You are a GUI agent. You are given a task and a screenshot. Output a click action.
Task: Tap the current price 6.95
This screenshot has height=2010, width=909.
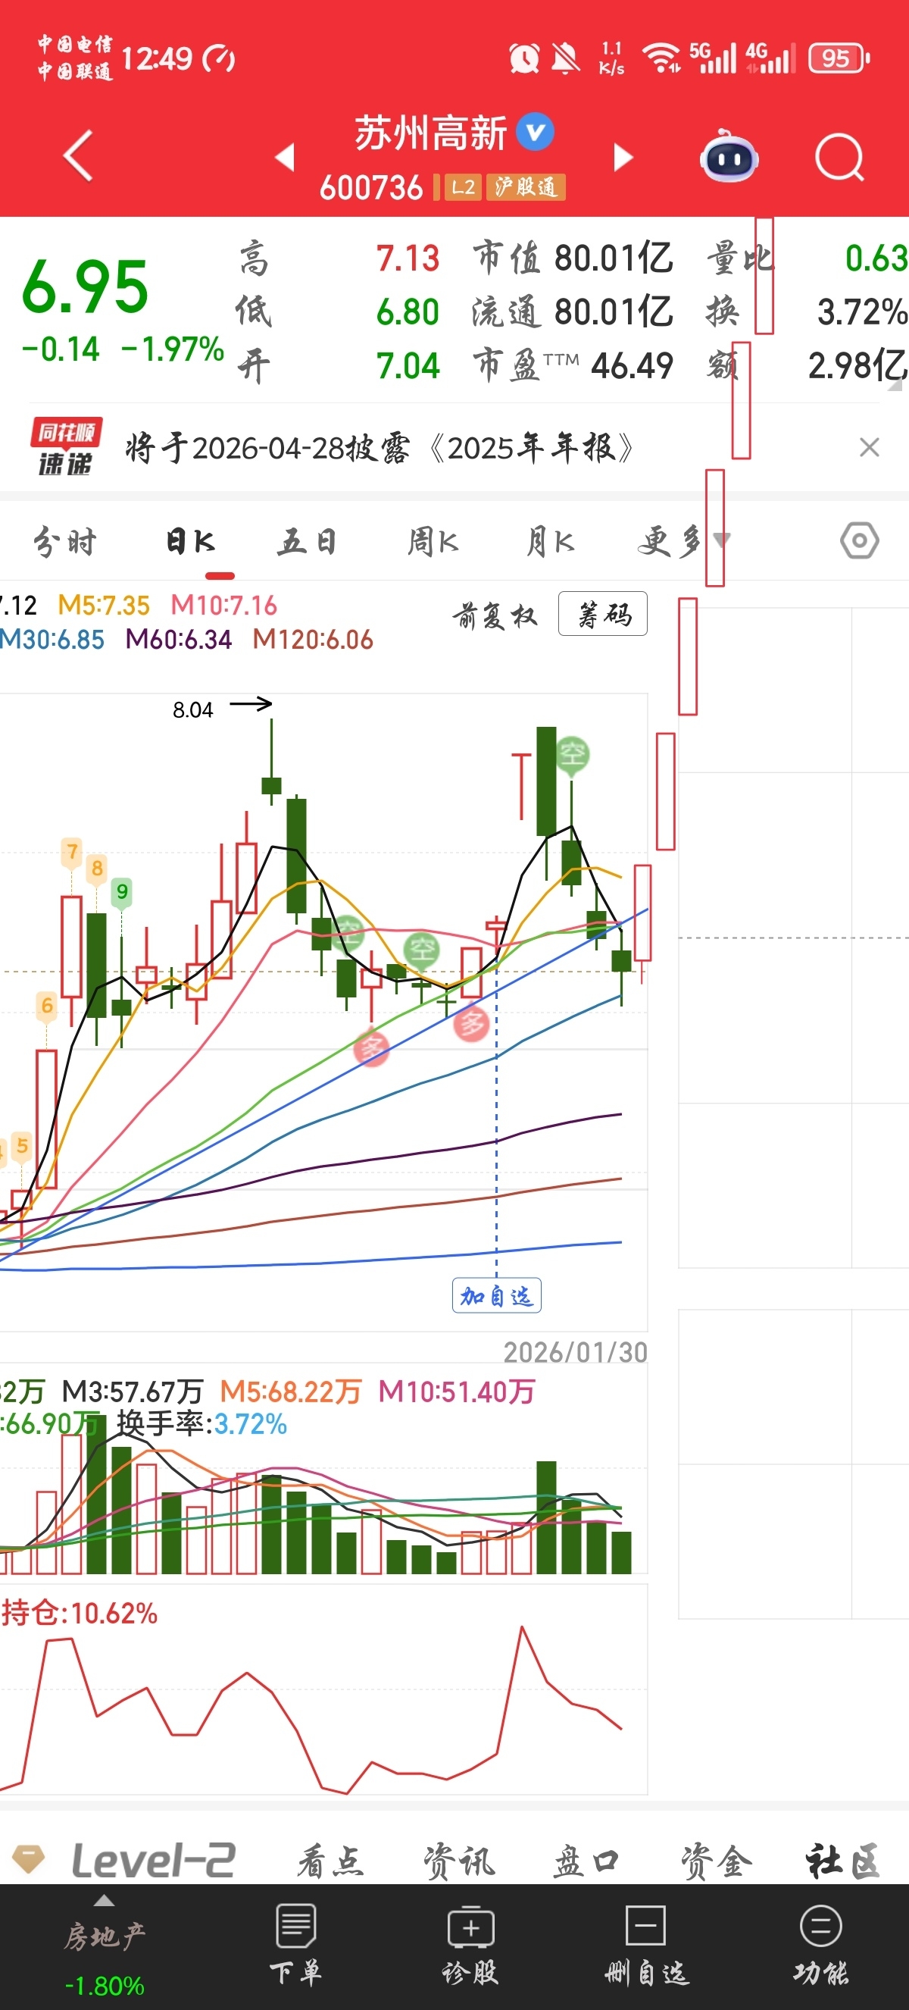[85, 287]
